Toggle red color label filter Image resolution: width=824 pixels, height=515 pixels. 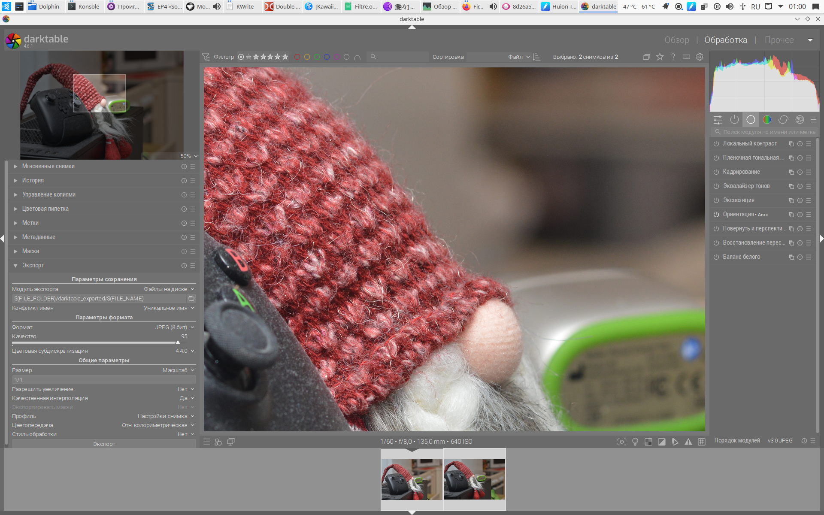[297, 57]
